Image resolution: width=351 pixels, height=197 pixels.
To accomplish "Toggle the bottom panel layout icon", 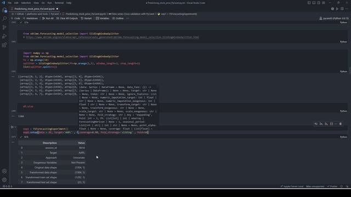I will [x=314, y=3].
